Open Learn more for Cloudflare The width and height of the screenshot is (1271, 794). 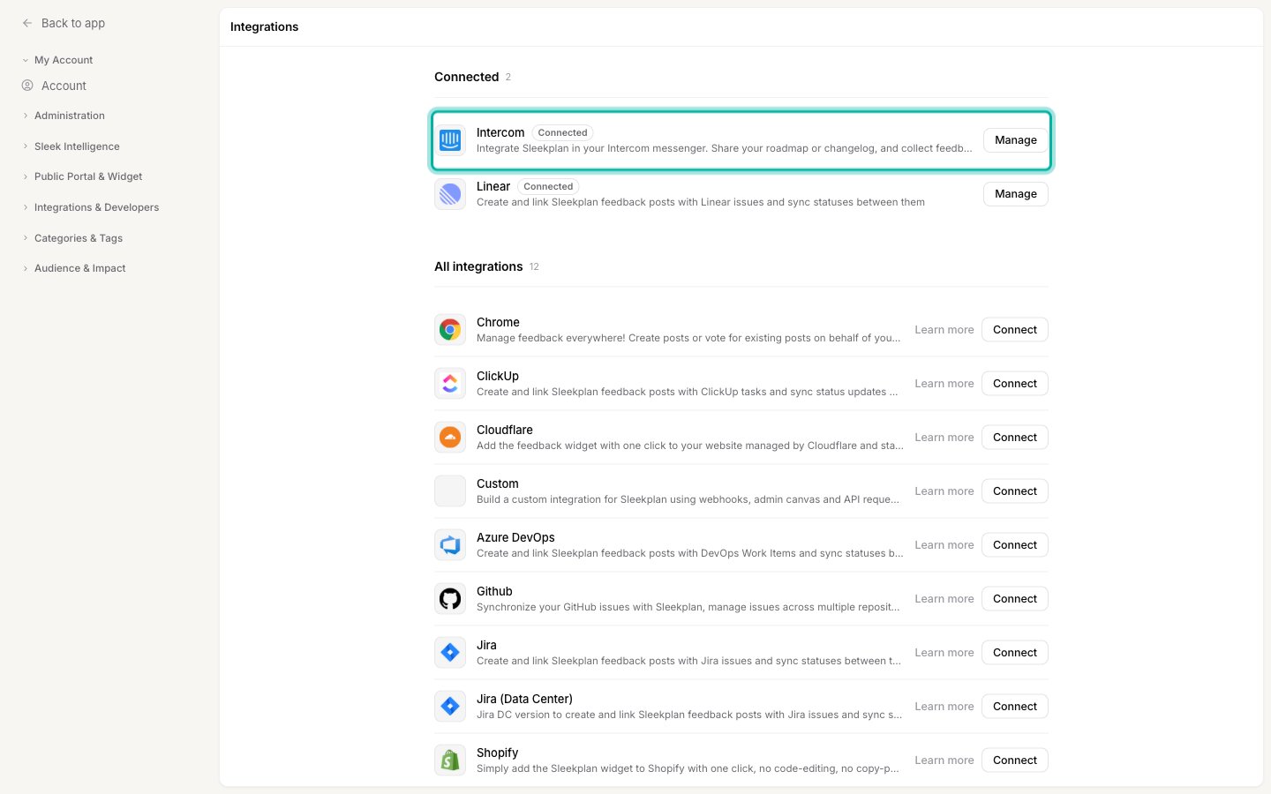pyautogui.click(x=944, y=438)
